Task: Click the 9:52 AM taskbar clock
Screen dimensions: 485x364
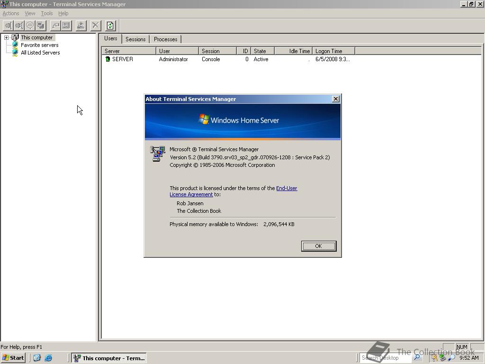Action: point(469,358)
